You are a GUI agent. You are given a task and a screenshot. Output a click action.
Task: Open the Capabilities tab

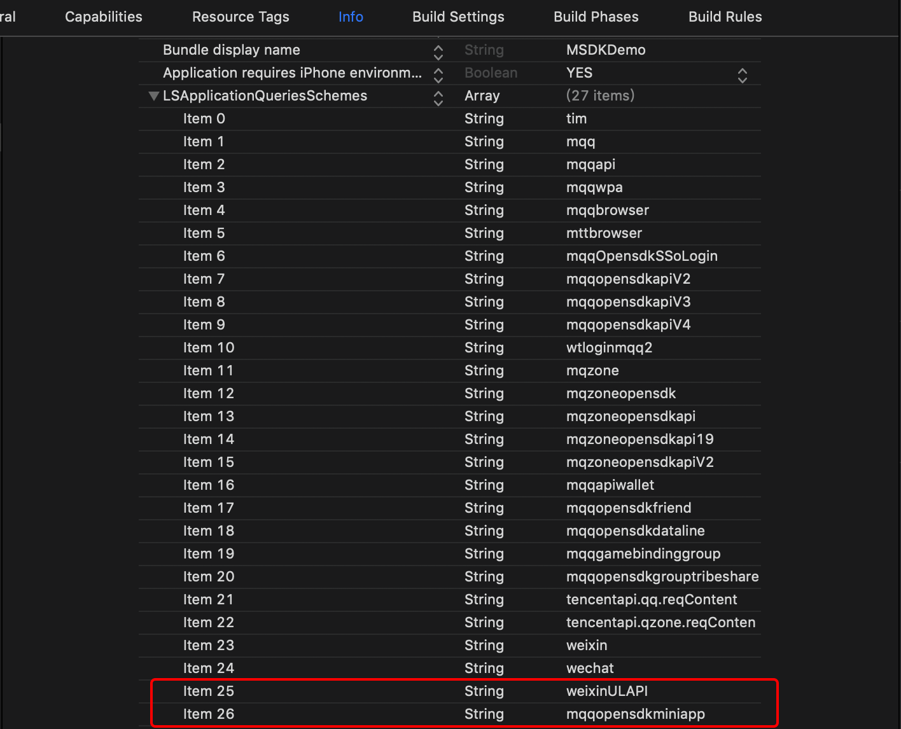tap(104, 17)
